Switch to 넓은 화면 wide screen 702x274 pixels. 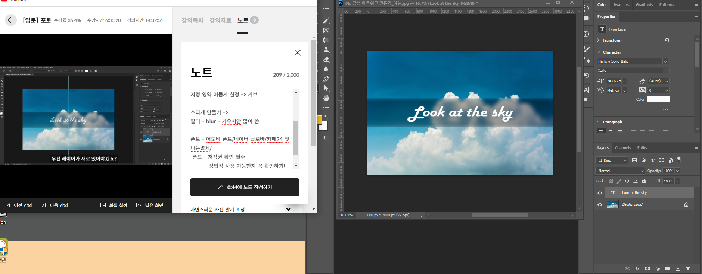coord(150,205)
